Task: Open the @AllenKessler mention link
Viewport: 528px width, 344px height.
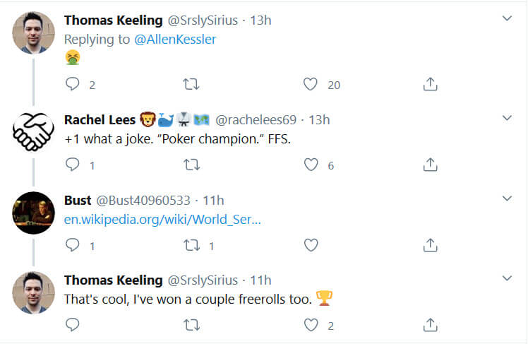Action: click(x=175, y=40)
